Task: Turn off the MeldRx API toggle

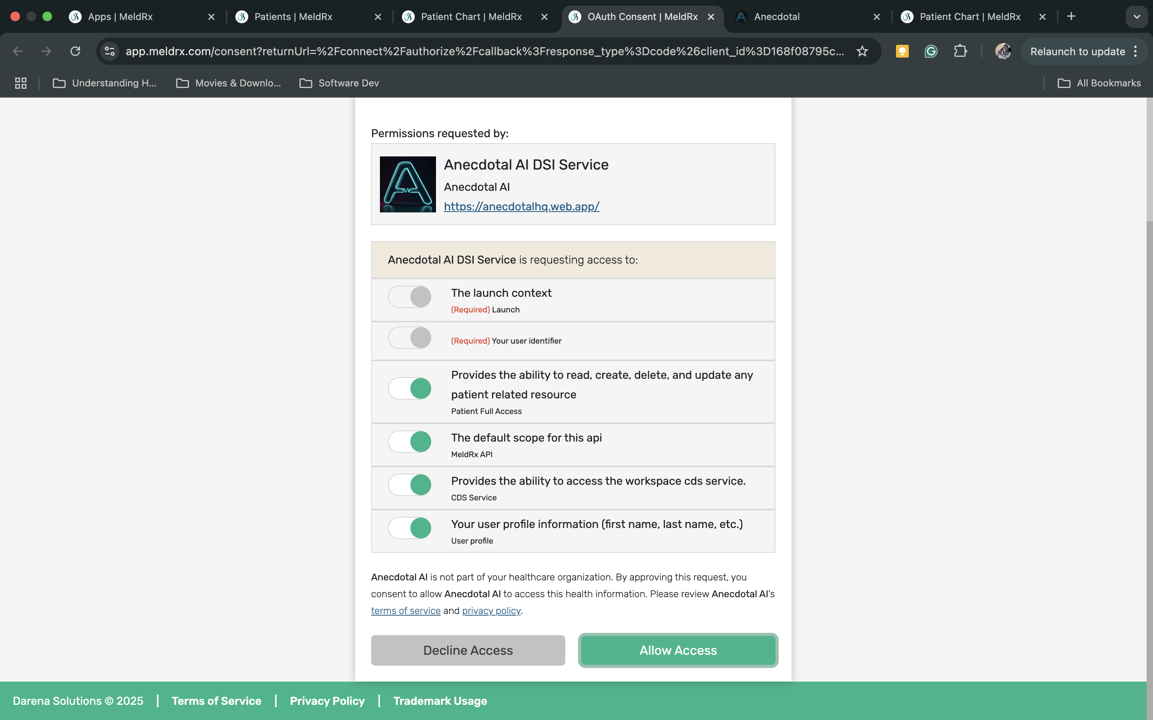Action: pyautogui.click(x=410, y=442)
